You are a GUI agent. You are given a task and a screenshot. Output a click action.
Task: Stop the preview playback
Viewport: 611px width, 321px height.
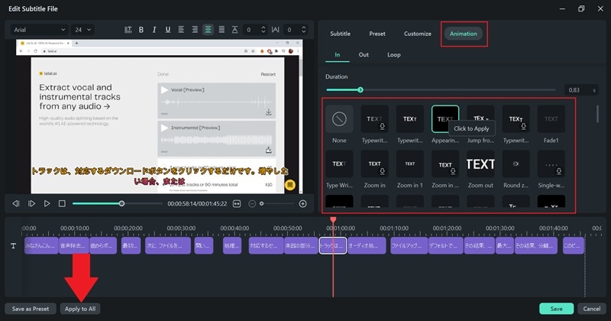(x=62, y=203)
